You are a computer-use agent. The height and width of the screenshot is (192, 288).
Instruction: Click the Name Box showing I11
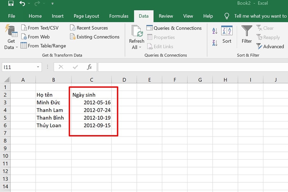18,67
